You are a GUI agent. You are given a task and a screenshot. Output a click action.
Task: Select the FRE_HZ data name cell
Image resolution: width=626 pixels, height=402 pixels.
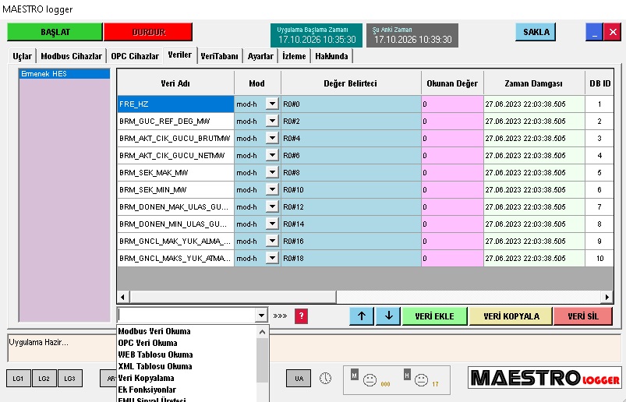click(175, 104)
